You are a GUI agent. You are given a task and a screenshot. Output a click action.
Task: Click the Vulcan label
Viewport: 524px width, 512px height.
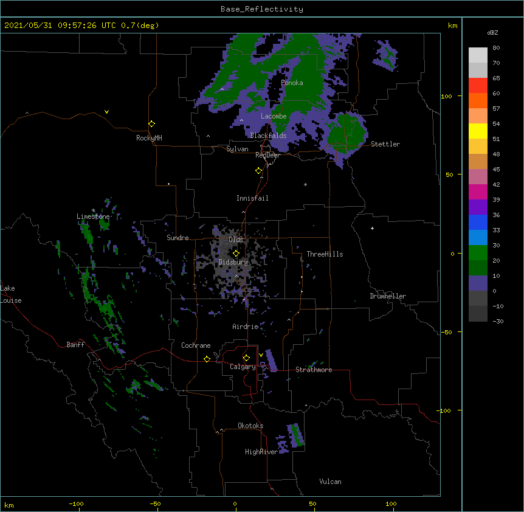330,482
